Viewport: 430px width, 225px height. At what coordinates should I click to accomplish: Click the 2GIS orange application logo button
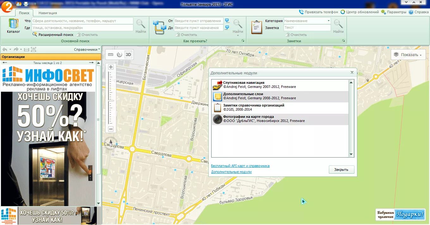click(x=7, y=6)
